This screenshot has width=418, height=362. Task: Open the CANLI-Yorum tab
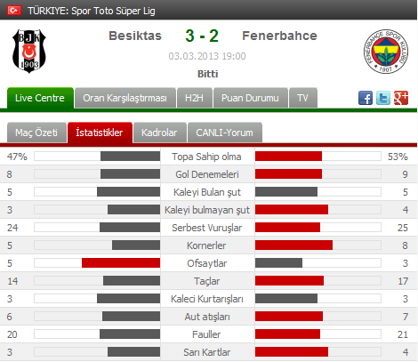(225, 133)
